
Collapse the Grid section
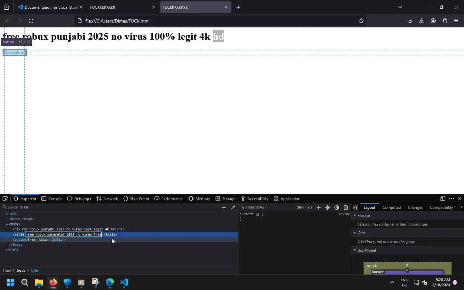(355, 233)
